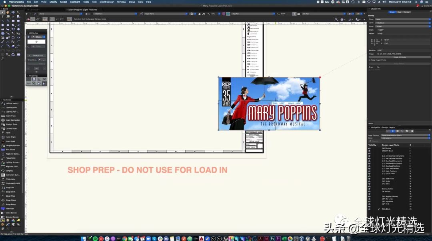Open Spotify from the Dock

pyautogui.click(x=95, y=239)
